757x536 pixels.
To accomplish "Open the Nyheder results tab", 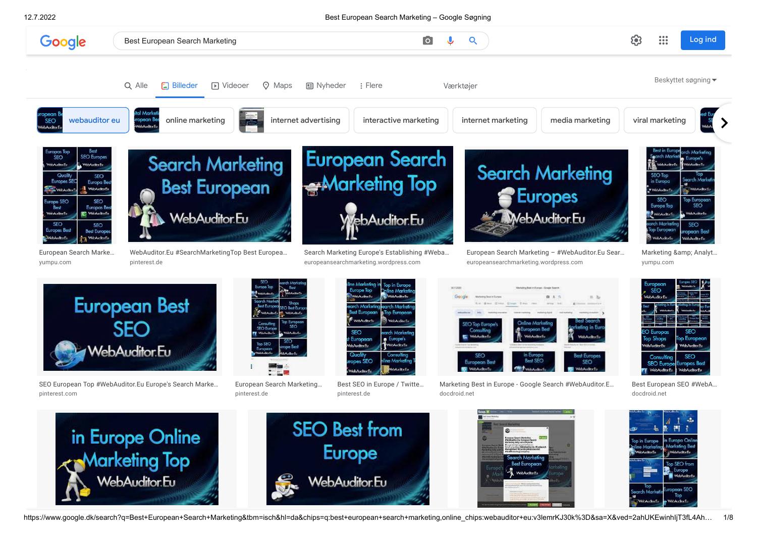I will [326, 85].
